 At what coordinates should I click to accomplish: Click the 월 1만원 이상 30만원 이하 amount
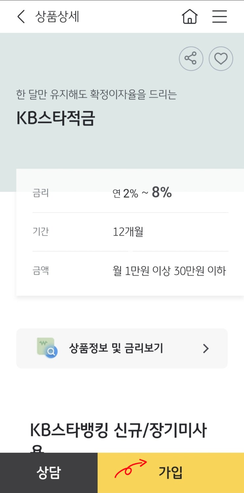[169, 271]
